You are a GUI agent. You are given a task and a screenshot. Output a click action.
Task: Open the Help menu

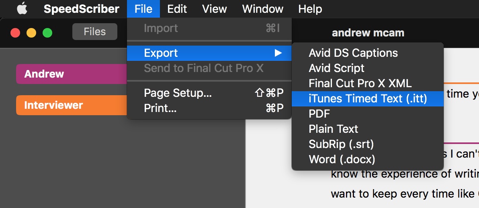point(310,9)
